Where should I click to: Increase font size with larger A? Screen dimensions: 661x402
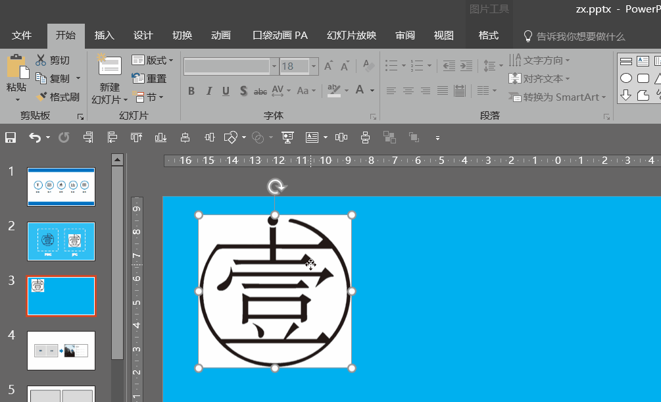pyautogui.click(x=328, y=66)
